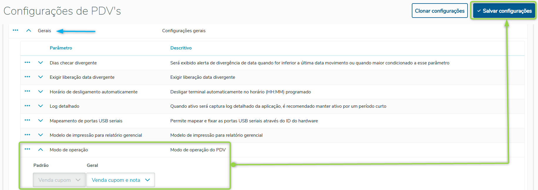Click 'Horário de desligamento automaticamente' parameter name

click(x=94, y=92)
